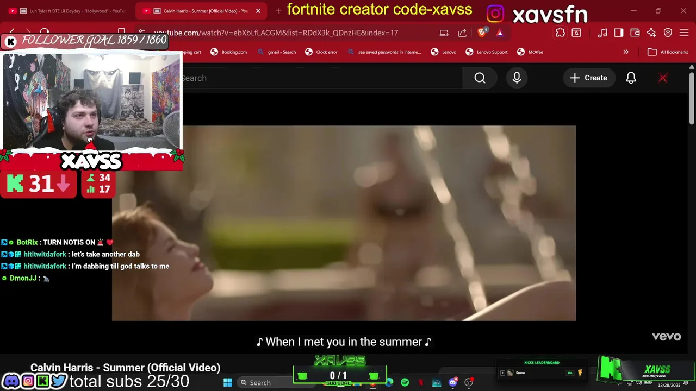Open Brave Playlist music note icon
Screen dimensions: 696x391
602,33
